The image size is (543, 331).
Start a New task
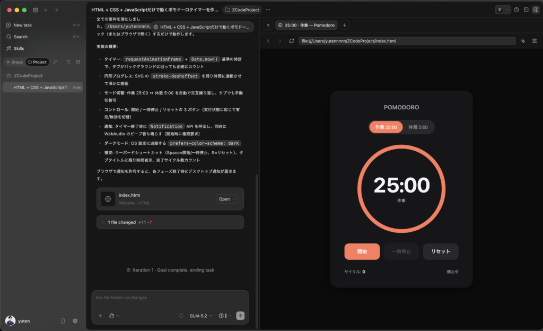click(43, 25)
